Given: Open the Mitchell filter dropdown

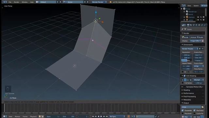Looking at the screenshot, I should (198, 80).
